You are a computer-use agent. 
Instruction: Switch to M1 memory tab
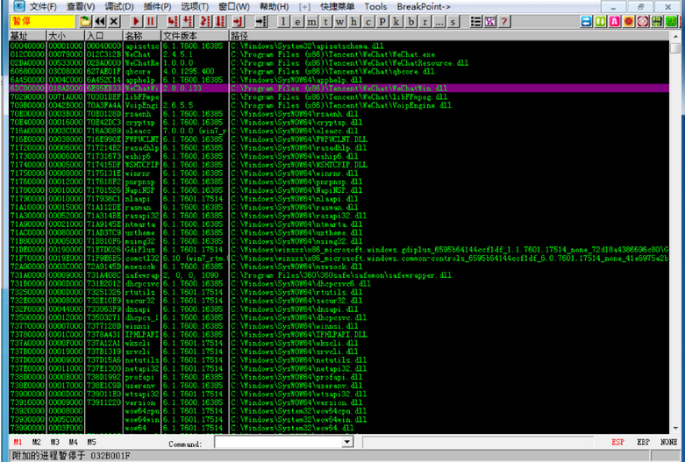click(x=18, y=442)
